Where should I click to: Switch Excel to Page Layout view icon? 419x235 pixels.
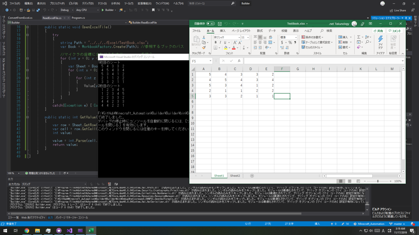pos(350,181)
